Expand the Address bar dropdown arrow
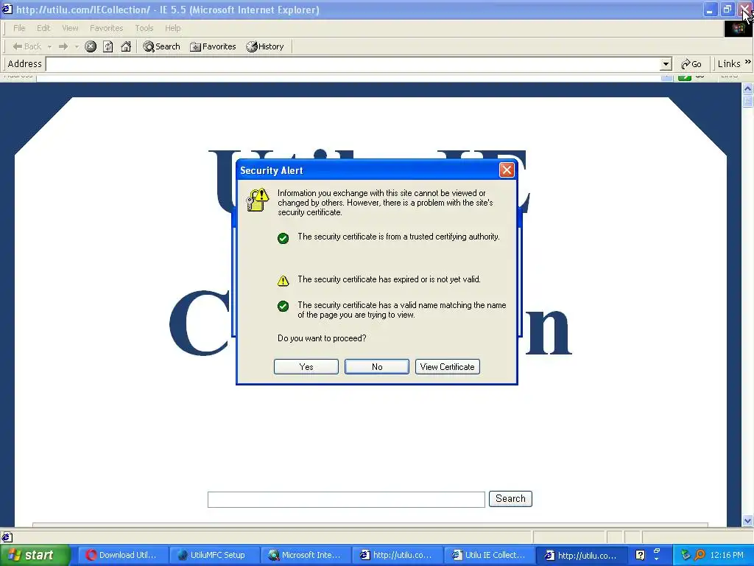 666,64
